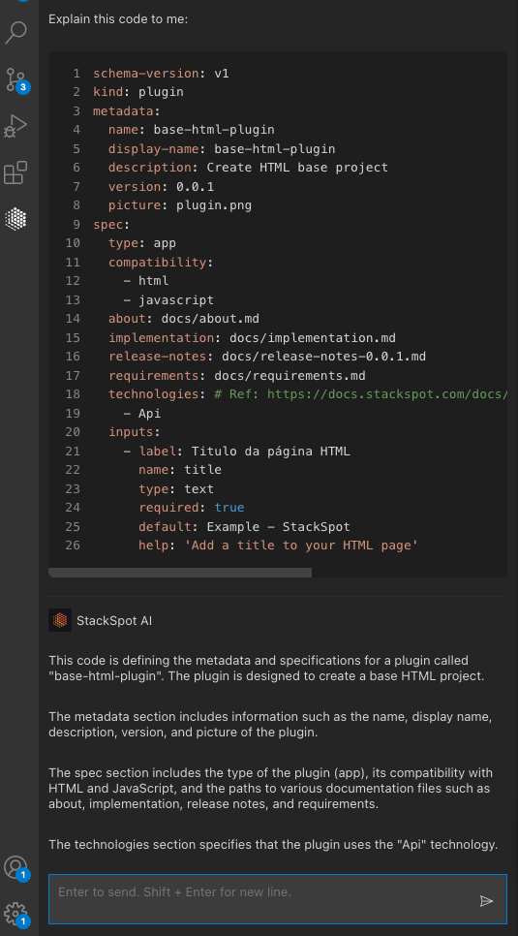Open the Extensions view
Screen dimensions: 518x936
pyautogui.click(x=16, y=172)
